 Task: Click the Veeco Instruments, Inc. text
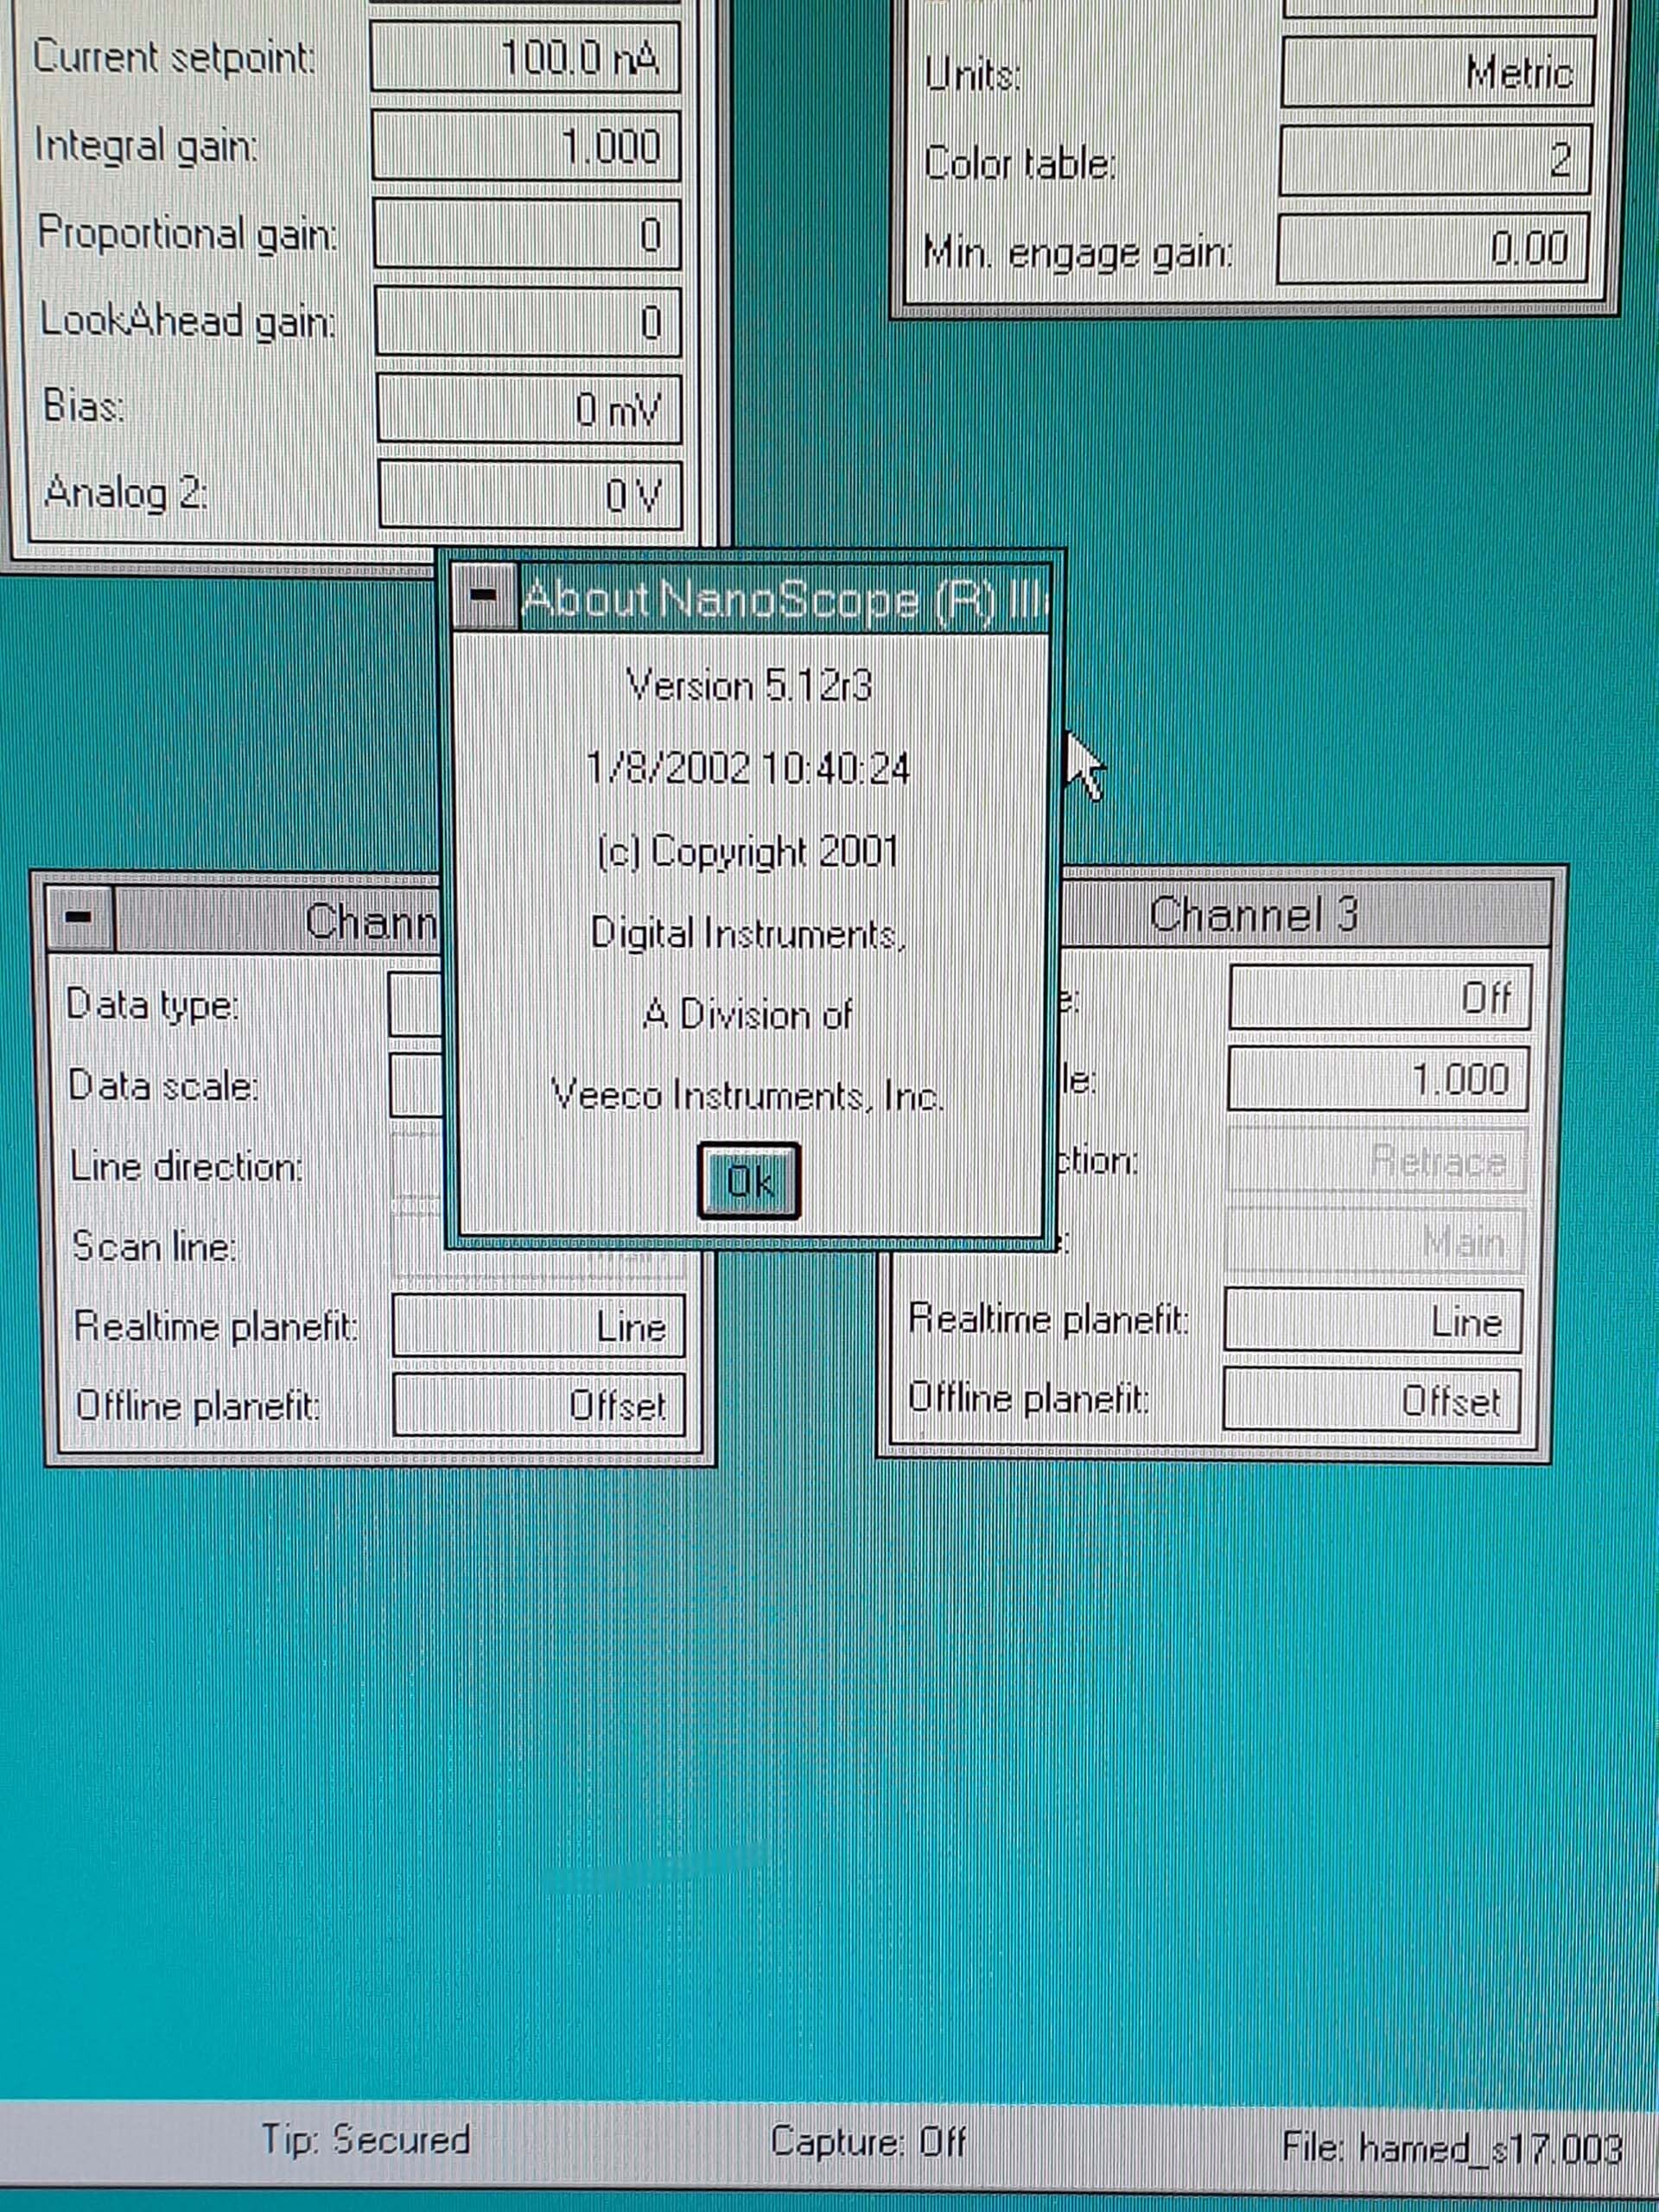click(748, 1096)
